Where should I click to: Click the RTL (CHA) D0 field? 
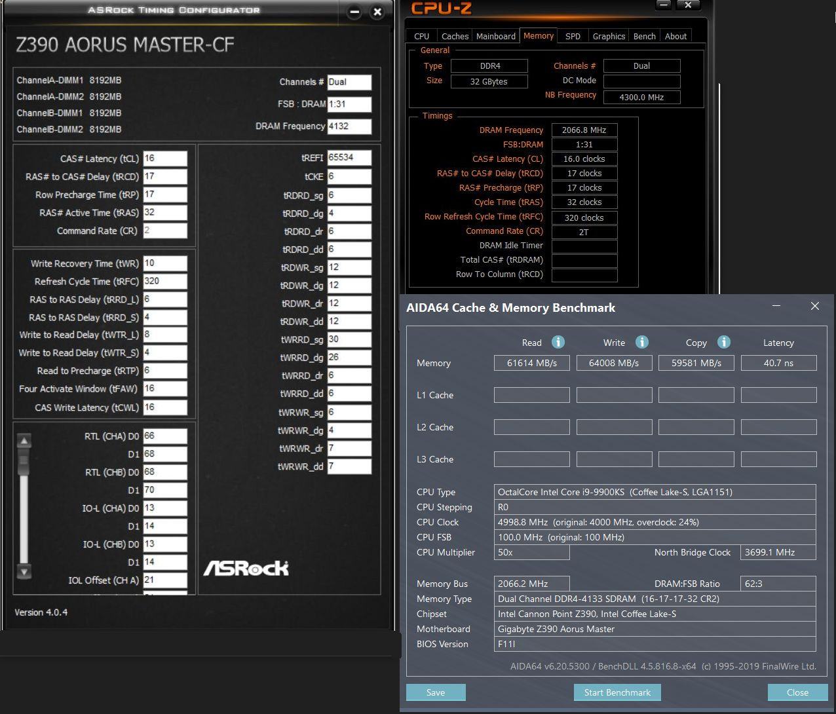coord(165,436)
